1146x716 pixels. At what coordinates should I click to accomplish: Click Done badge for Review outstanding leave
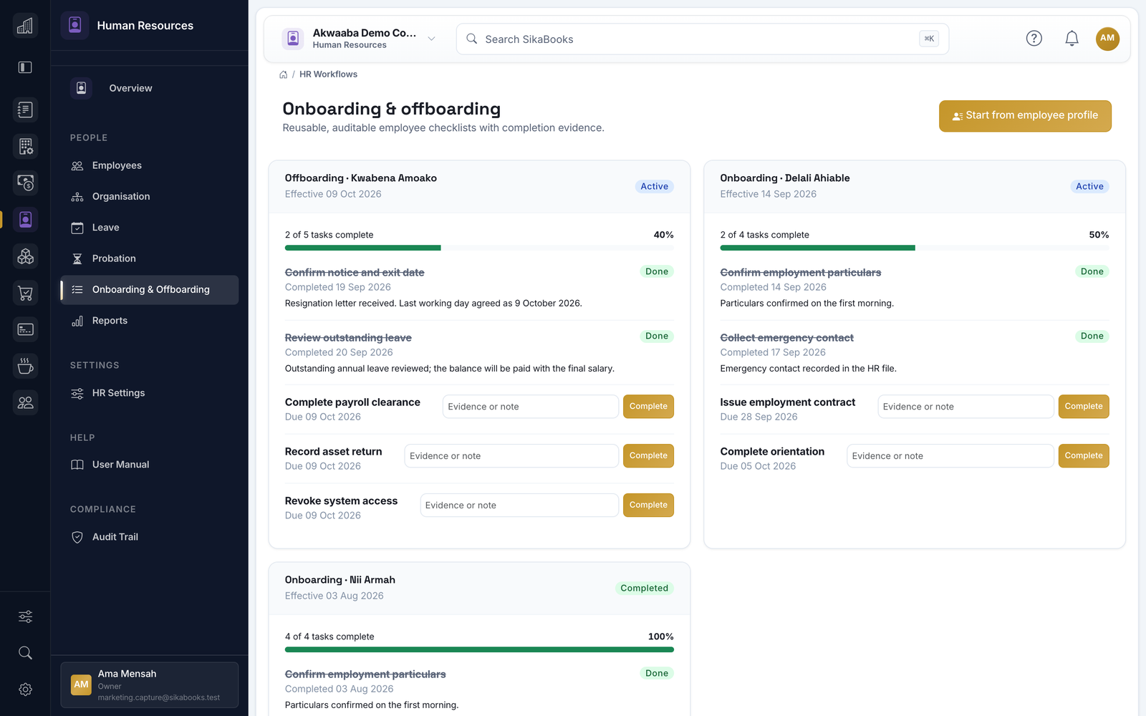click(657, 336)
